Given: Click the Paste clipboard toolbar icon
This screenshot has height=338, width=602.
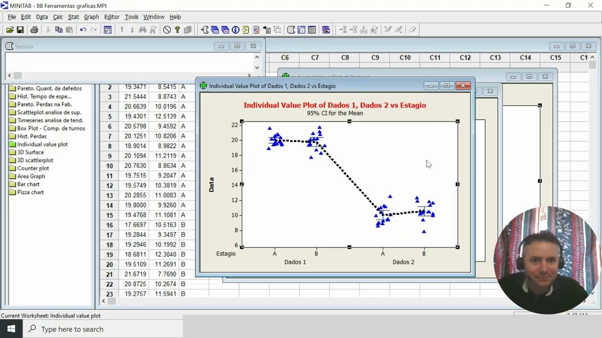Looking at the screenshot, I should pos(69,30).
